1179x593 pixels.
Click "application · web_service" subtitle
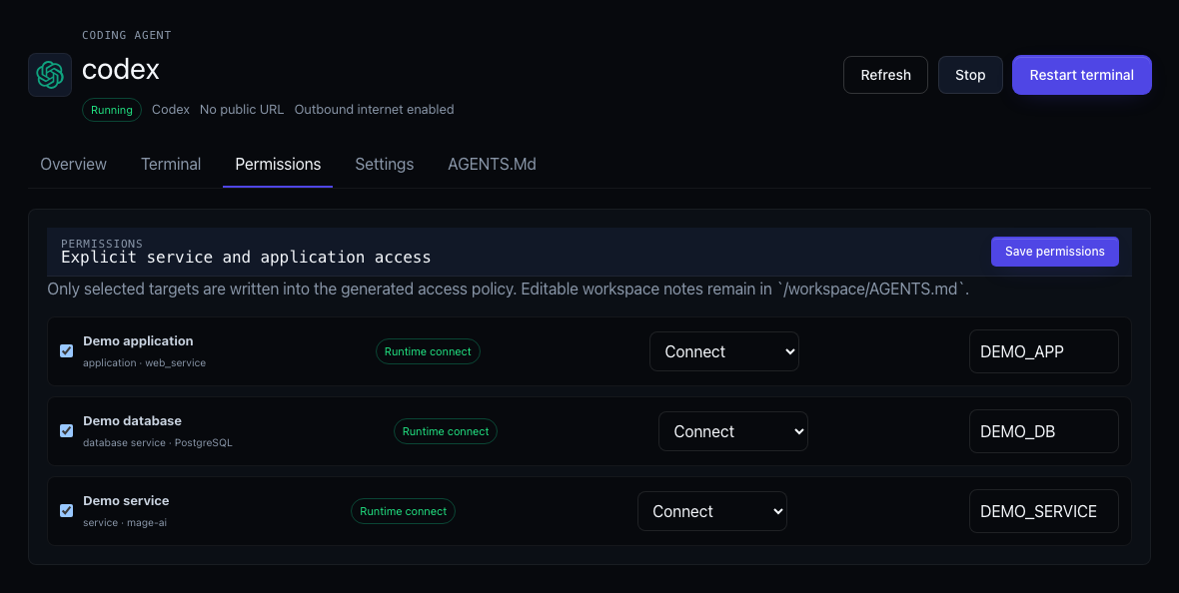[x=144, y=363]
